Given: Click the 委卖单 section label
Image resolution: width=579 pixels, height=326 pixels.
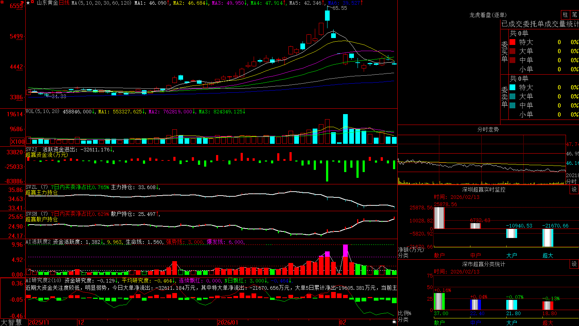Looking at the screenshot, I should tap(504, 97).
